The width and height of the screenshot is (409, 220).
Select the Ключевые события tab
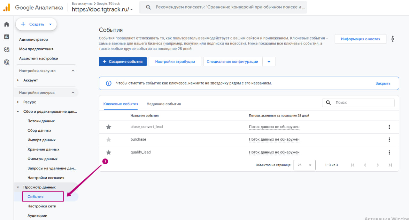[x=121, y=104]
